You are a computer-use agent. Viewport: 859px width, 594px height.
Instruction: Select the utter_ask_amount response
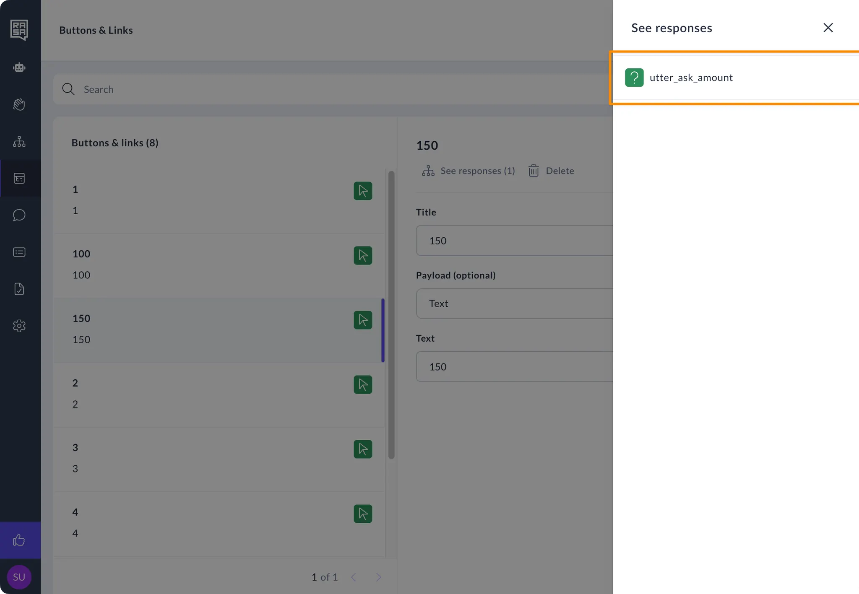point(691,78)
